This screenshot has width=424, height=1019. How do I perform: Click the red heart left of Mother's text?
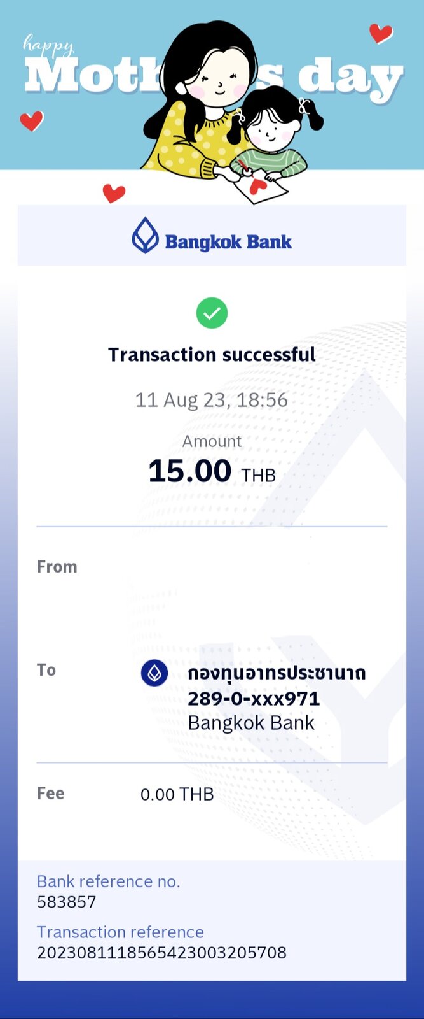(31, 120)
